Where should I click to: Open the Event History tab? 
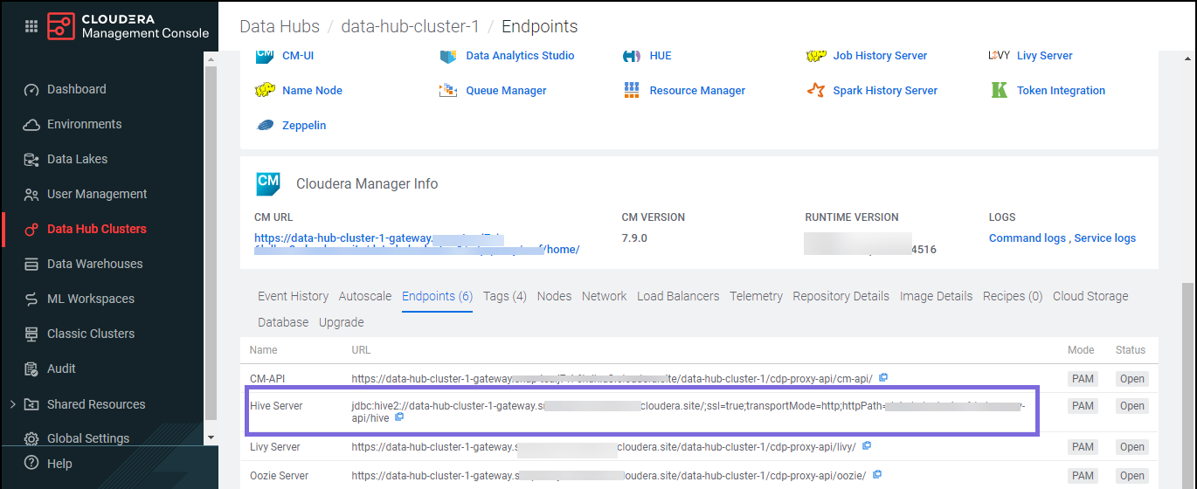tap(293, 296)
